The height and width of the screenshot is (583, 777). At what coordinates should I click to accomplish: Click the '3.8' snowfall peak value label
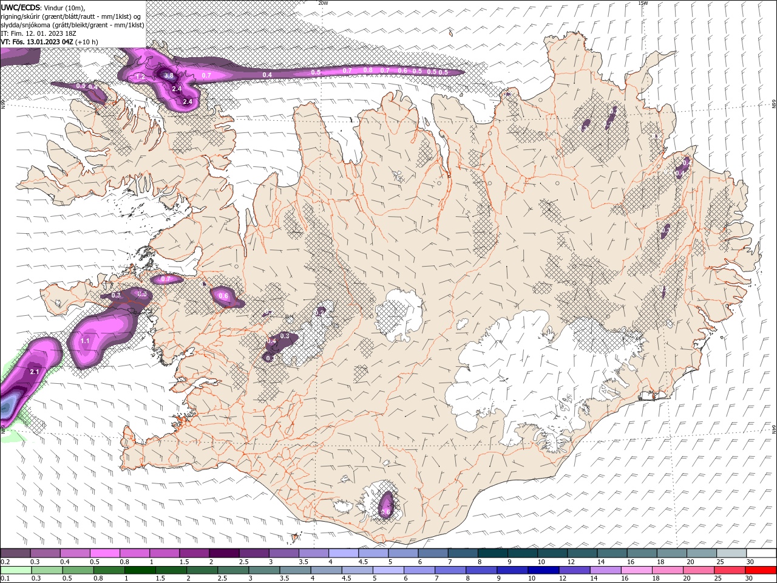pos(169,76)
